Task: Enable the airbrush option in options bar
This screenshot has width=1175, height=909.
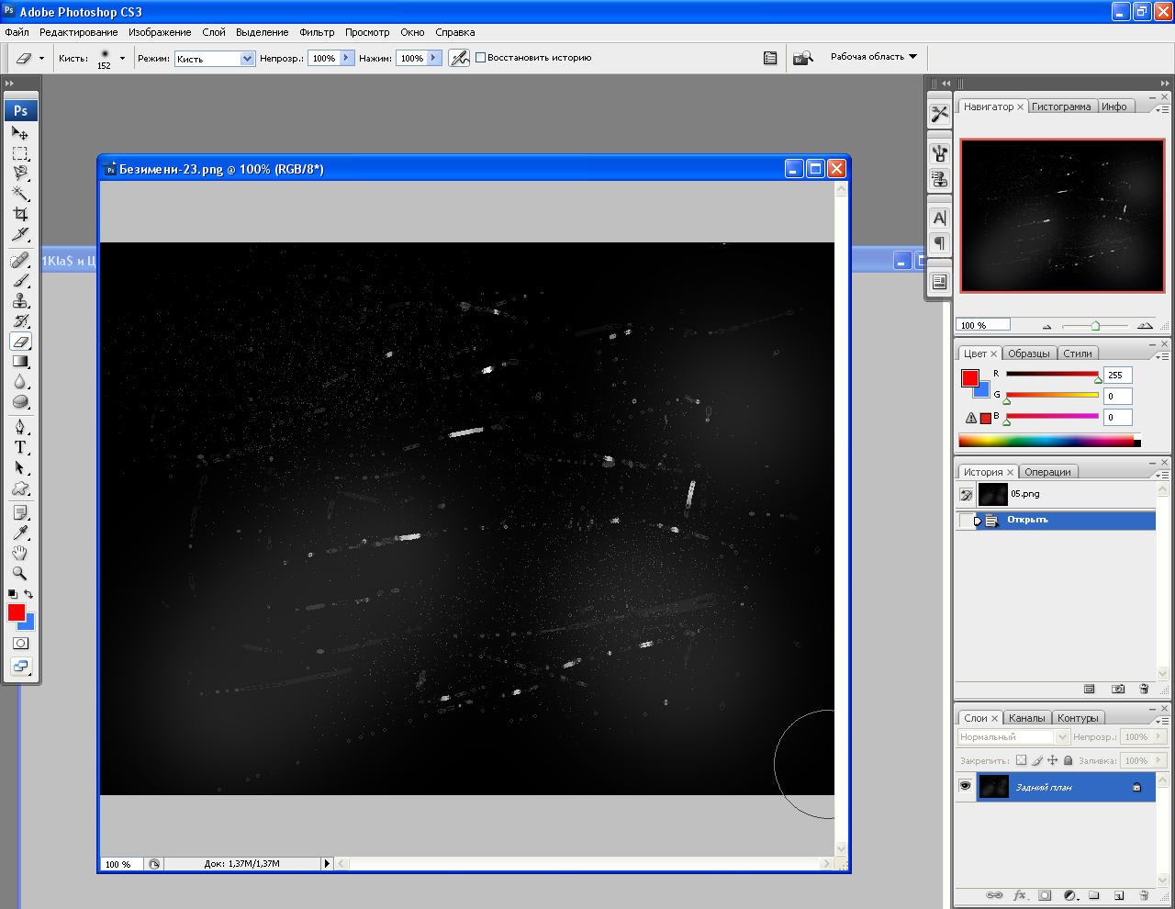Action: pyautogui.click(x=459, y=58)
